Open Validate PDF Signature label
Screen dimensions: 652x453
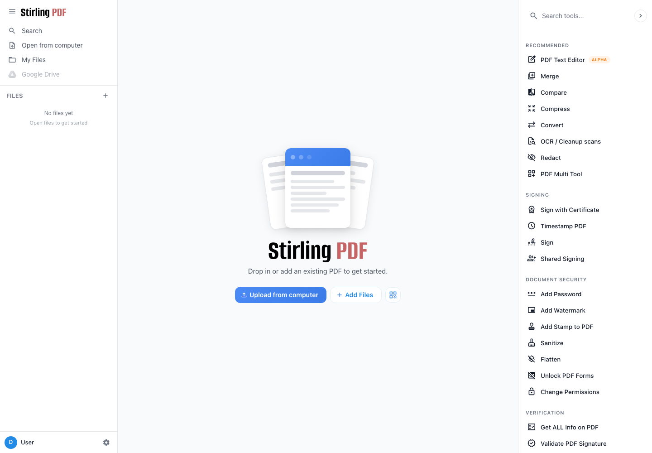click(573, 443)
